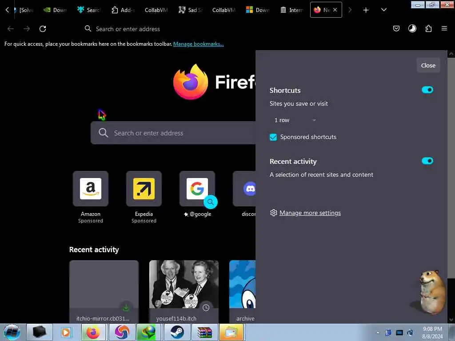This screenshot has width=455, height=341.
Task: Click the system tray network icon
Action: [399, 333]
